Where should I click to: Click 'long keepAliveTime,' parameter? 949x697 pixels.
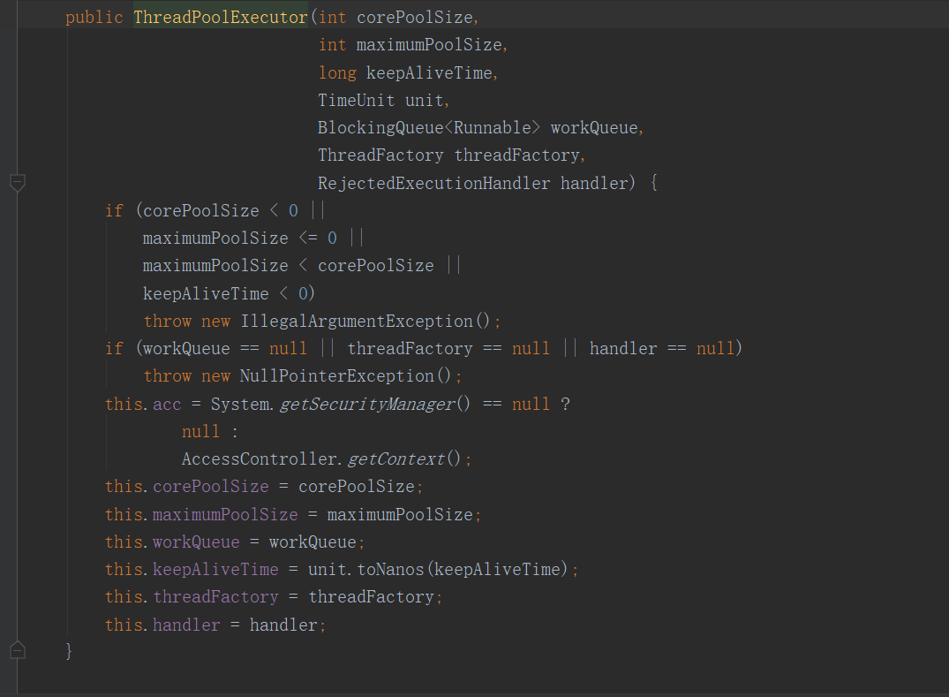pyautogui.click(x=408, y=73)
